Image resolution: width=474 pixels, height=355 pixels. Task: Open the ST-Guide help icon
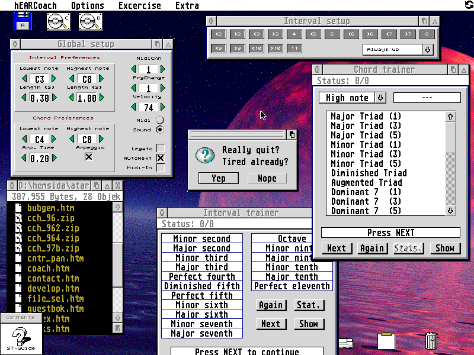click(x=21, y=338)
